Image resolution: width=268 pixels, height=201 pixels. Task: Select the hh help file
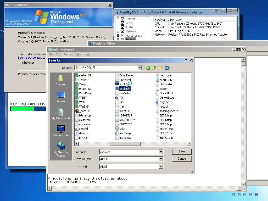click(x=119, y=98)
